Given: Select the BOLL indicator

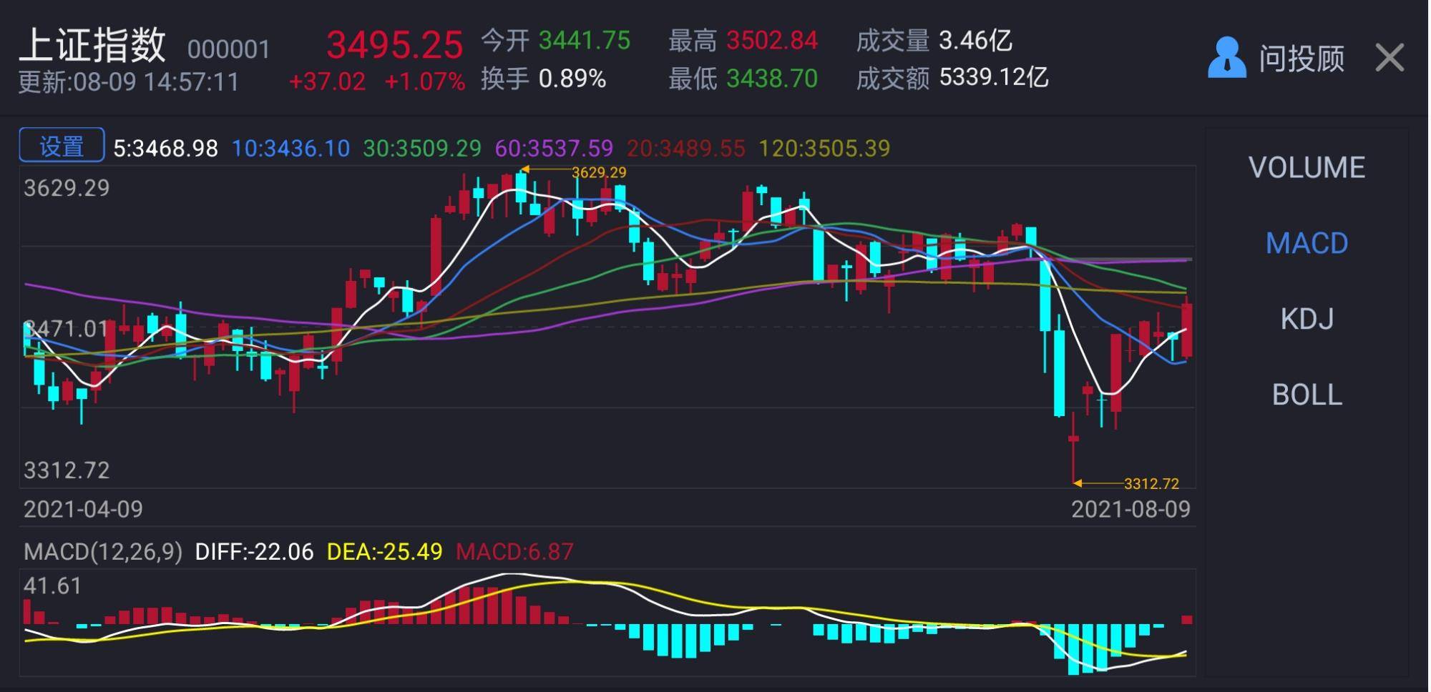Looking at the screenshot, I should (x=1307, y=395).
